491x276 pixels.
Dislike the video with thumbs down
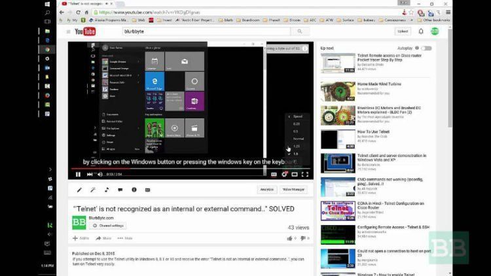[303, 239]
